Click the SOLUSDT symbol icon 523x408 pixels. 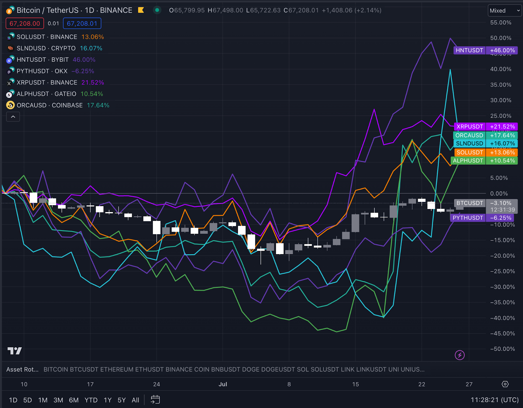point(10,37)
